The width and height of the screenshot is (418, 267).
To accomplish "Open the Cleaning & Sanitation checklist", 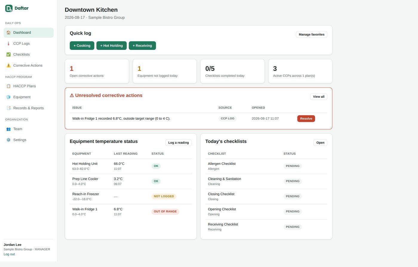I will [266, 182].
